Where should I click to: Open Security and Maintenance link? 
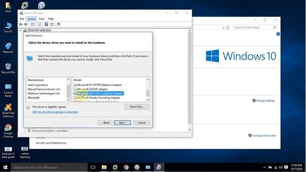click(x=51, y=143)
